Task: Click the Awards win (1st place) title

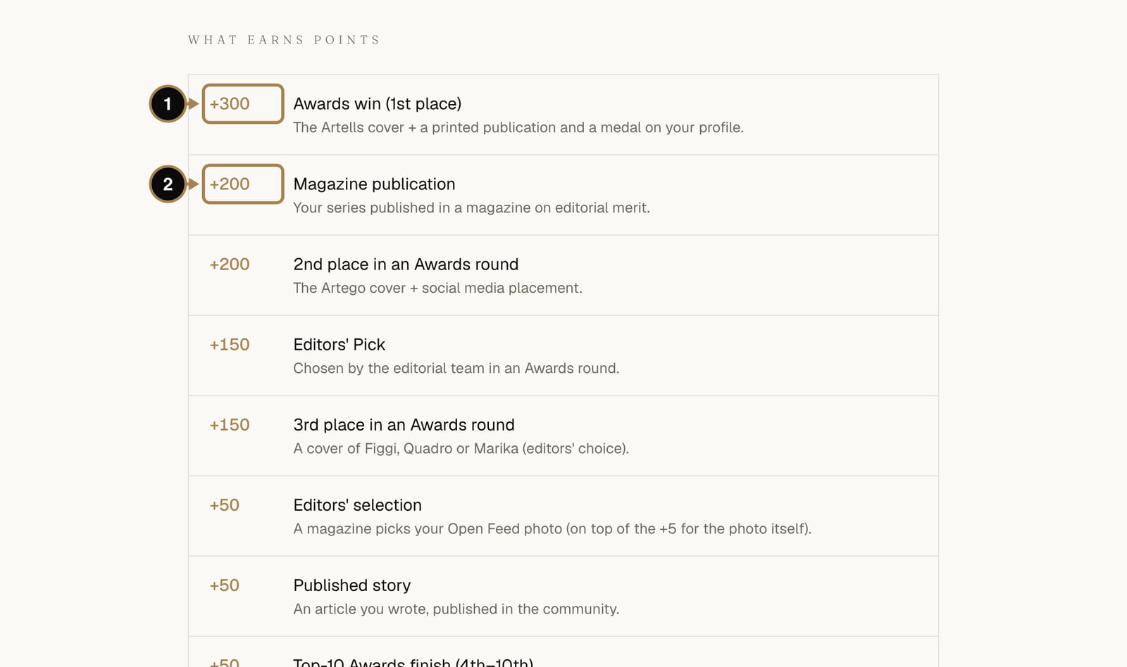Action: (x=378, y=104)
